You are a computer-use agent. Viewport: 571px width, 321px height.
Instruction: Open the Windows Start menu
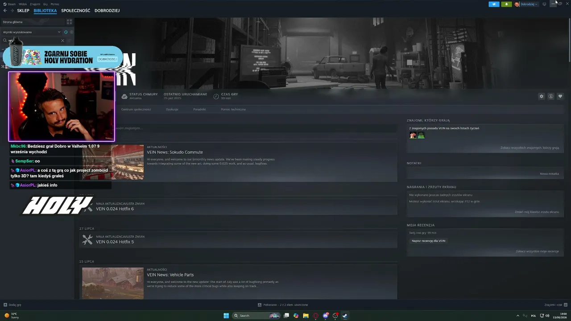(226, 316)
